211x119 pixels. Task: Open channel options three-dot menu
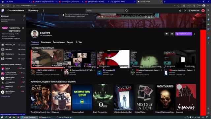tap(194, 34)
